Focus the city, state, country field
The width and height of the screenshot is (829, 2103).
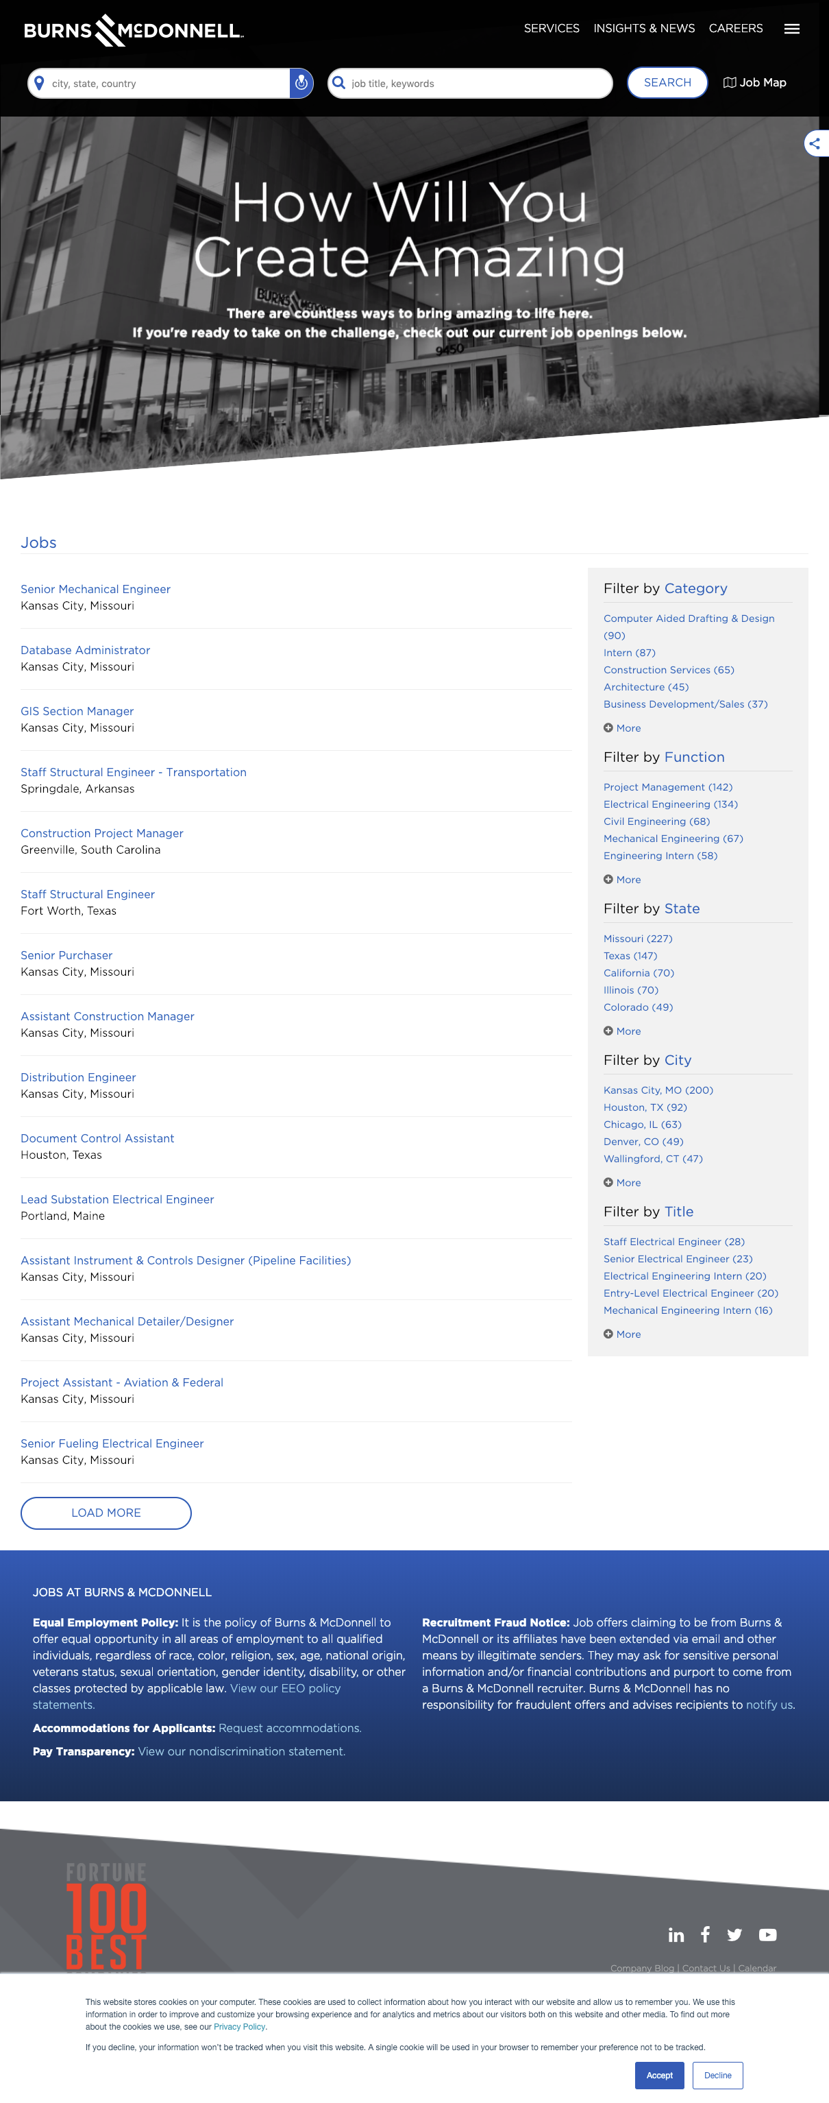159,83
